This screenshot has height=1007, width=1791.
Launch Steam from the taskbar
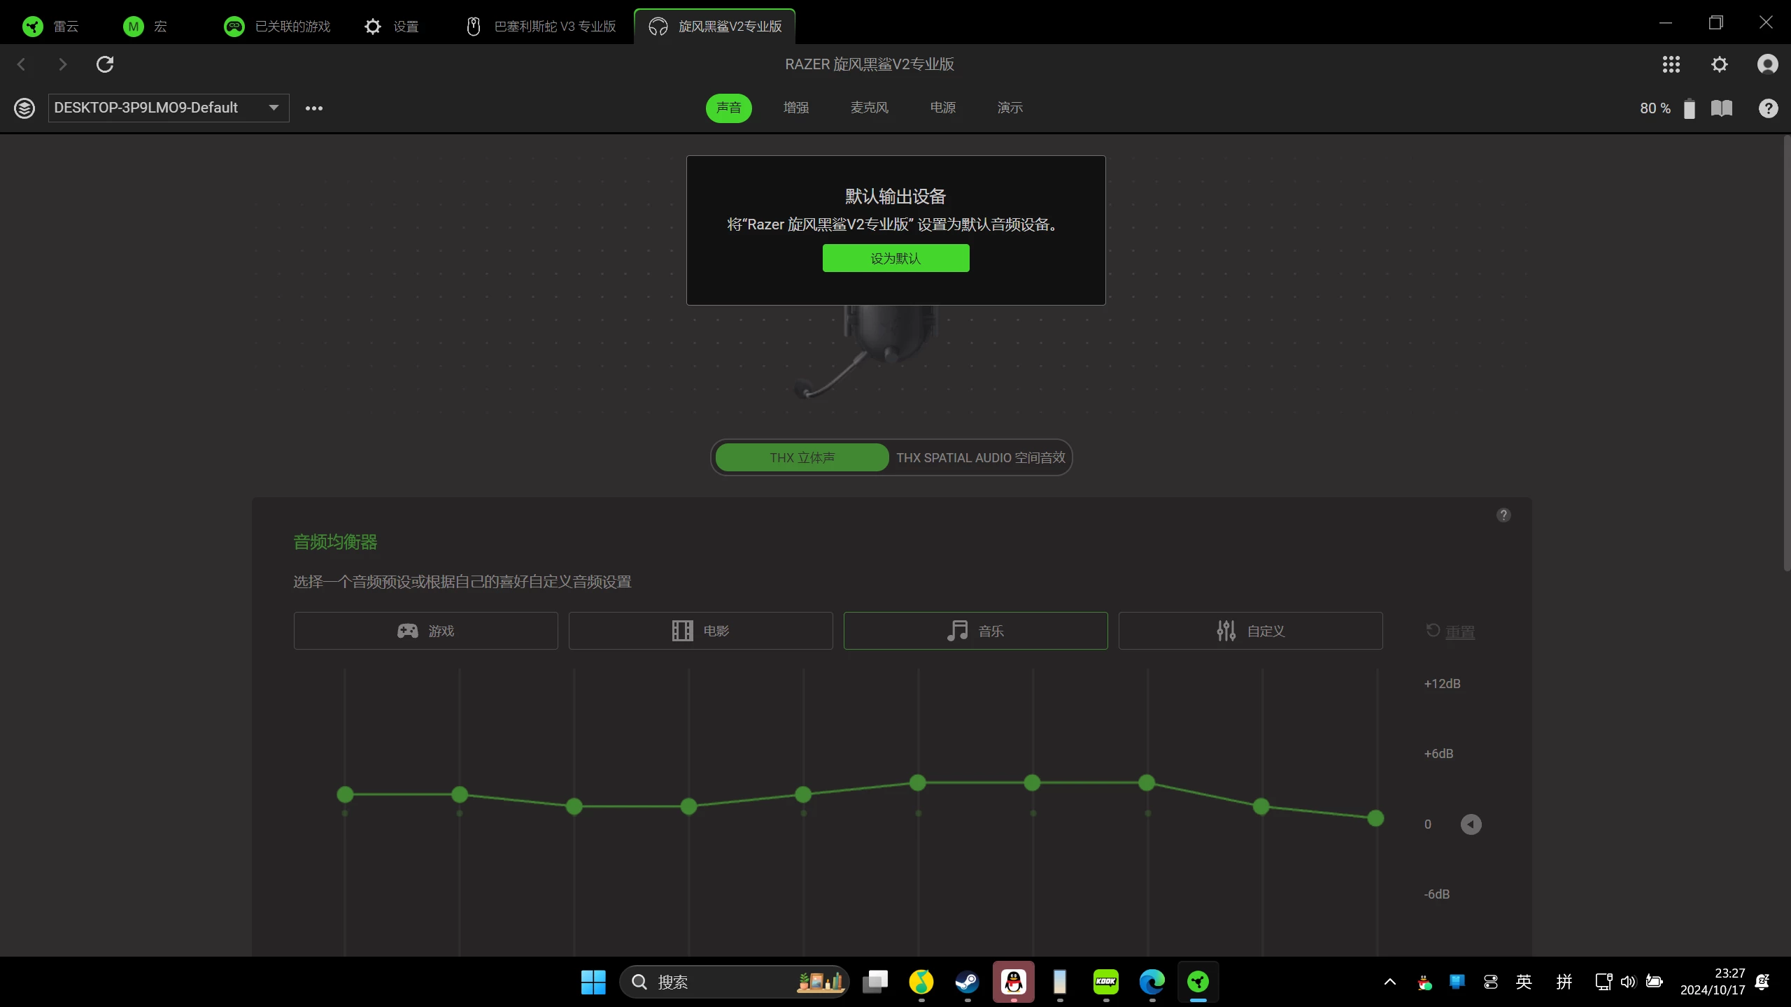point(967,982)
